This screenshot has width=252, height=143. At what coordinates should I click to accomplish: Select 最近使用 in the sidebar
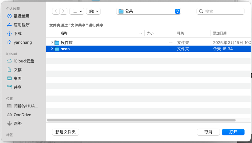[22, 16]
